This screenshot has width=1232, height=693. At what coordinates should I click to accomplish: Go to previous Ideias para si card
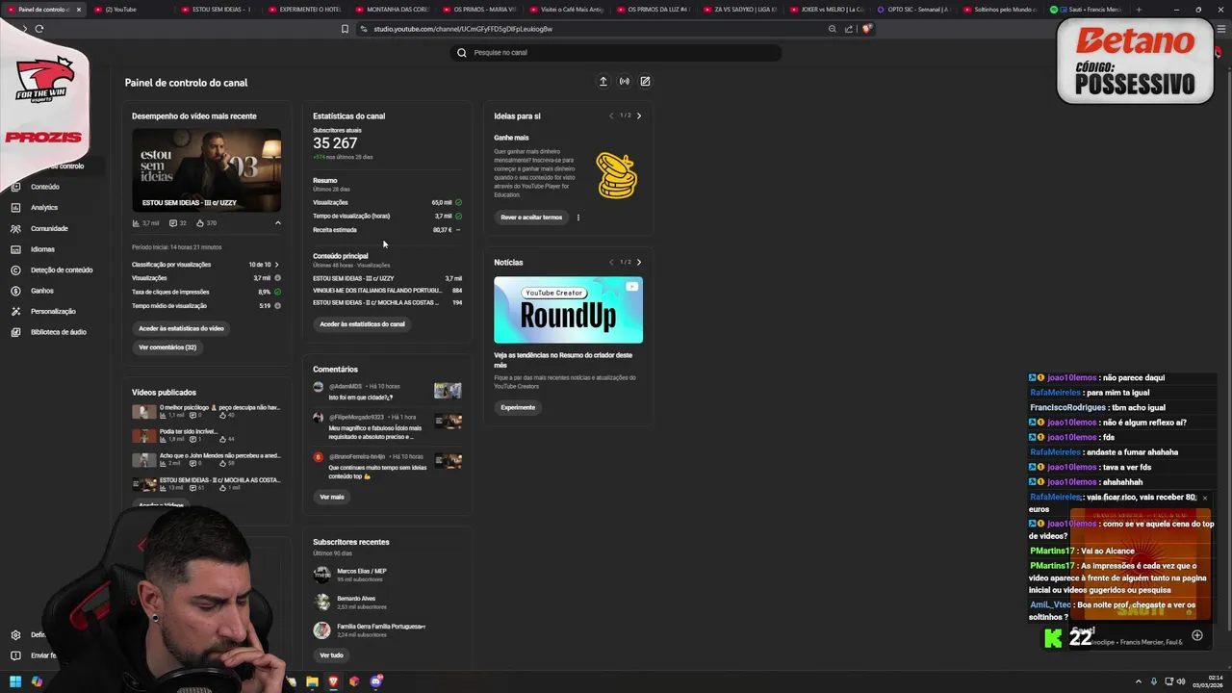(x=610, y=116)
